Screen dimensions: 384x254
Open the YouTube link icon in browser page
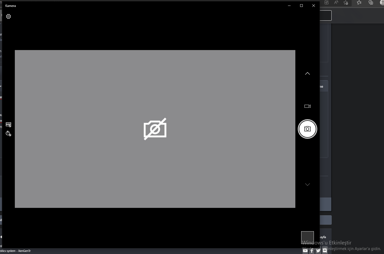[x=305, y=251]
